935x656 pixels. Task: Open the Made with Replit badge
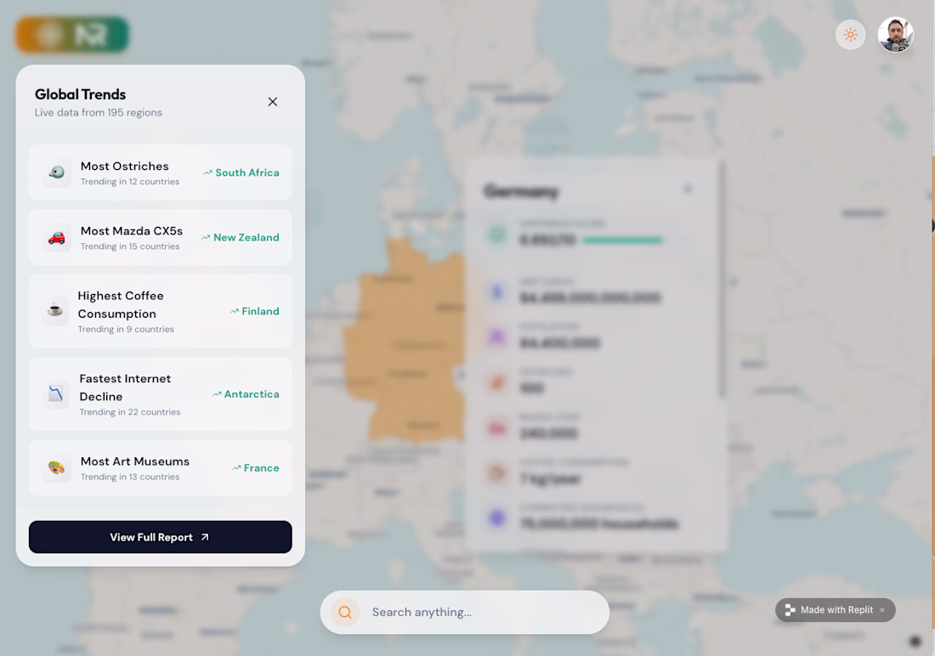click(835, 610)
